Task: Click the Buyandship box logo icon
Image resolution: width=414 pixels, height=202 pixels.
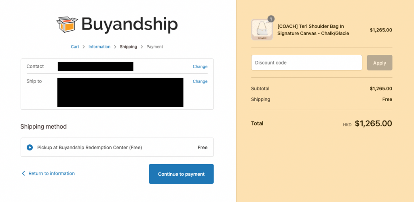Action: 66,25
